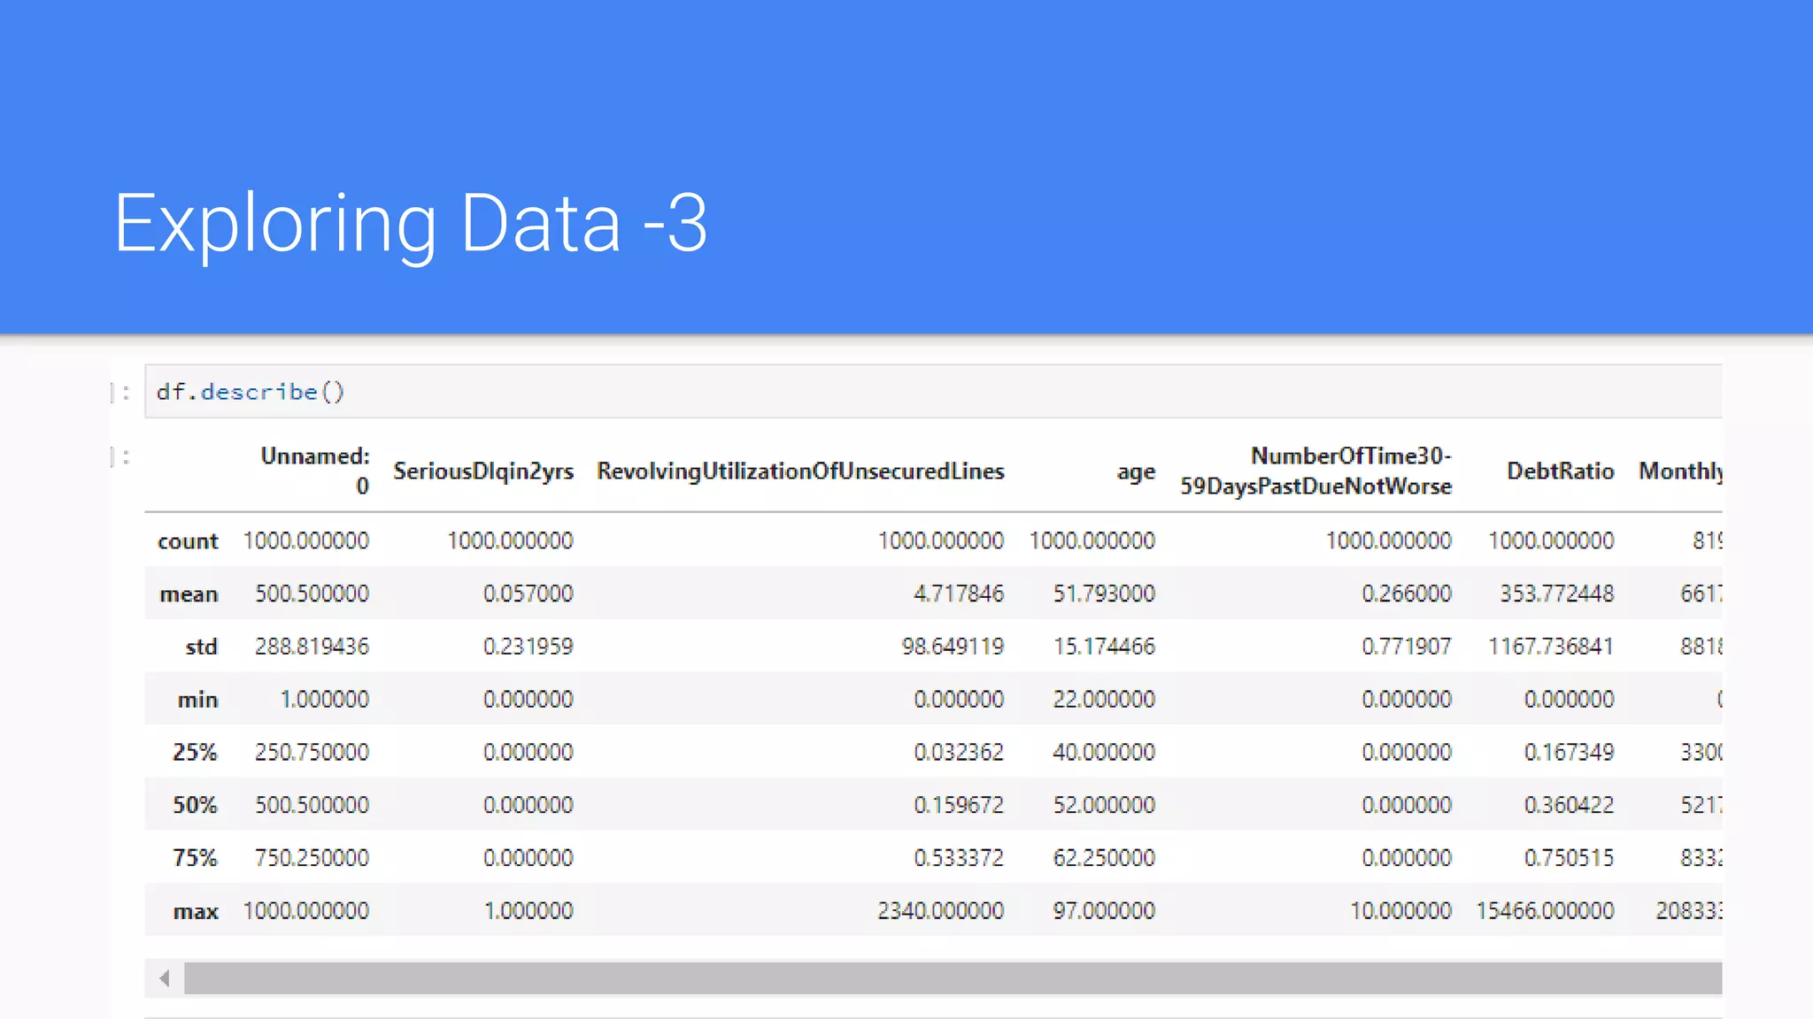Click the '50%' row label
This screenshot has width=1813, height=1019.
tap(195, 805)
